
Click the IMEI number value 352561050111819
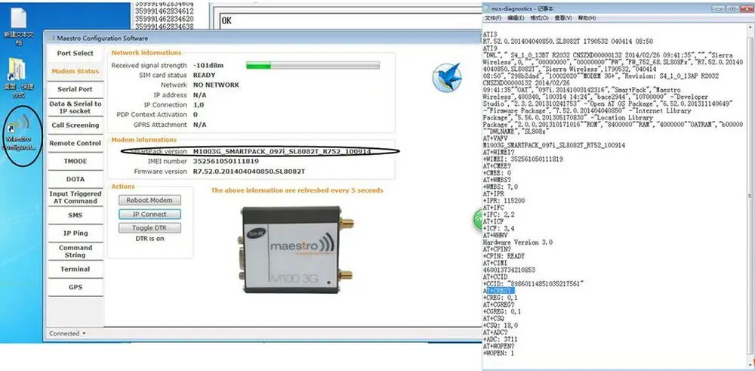(226, 162)
